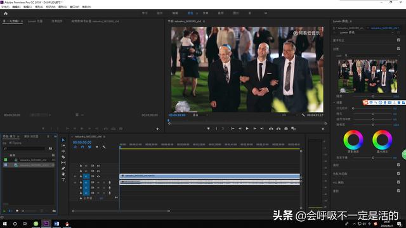406x228 pixels.
Task: Enable A1 voice-over record microphone
Action: click(x=110, y=182)
